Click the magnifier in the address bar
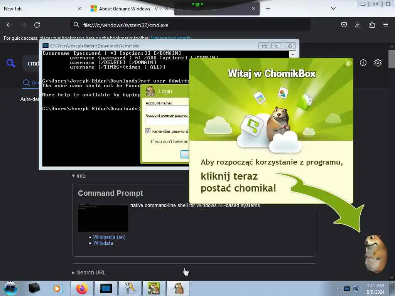The width and height of the screenshot is (395, 296). (x=76, y=25)
